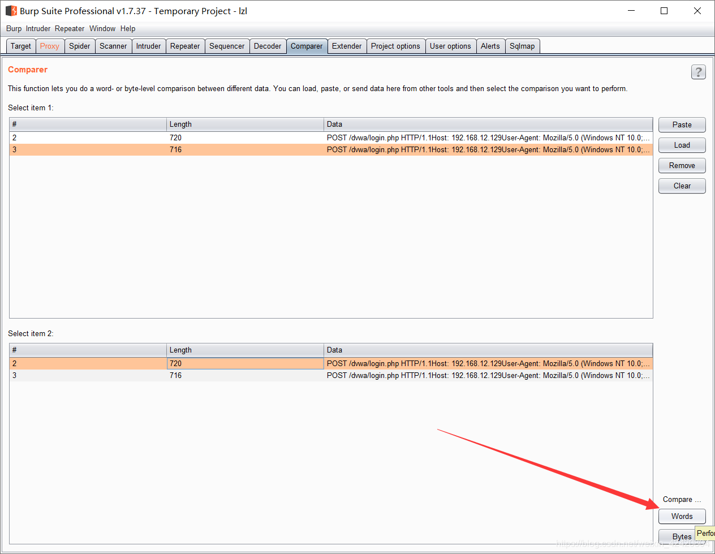The width and height of the screenshot is (715, 554).
Task: Open the Help menu
Action: (128, 28)
